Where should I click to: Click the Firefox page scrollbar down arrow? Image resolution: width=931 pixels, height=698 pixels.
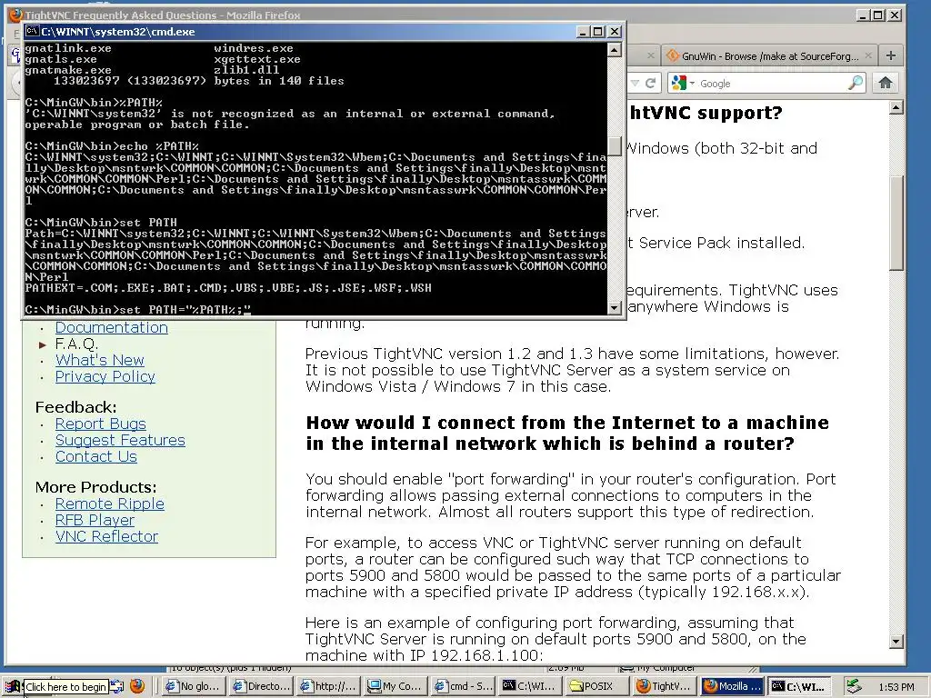896,641
